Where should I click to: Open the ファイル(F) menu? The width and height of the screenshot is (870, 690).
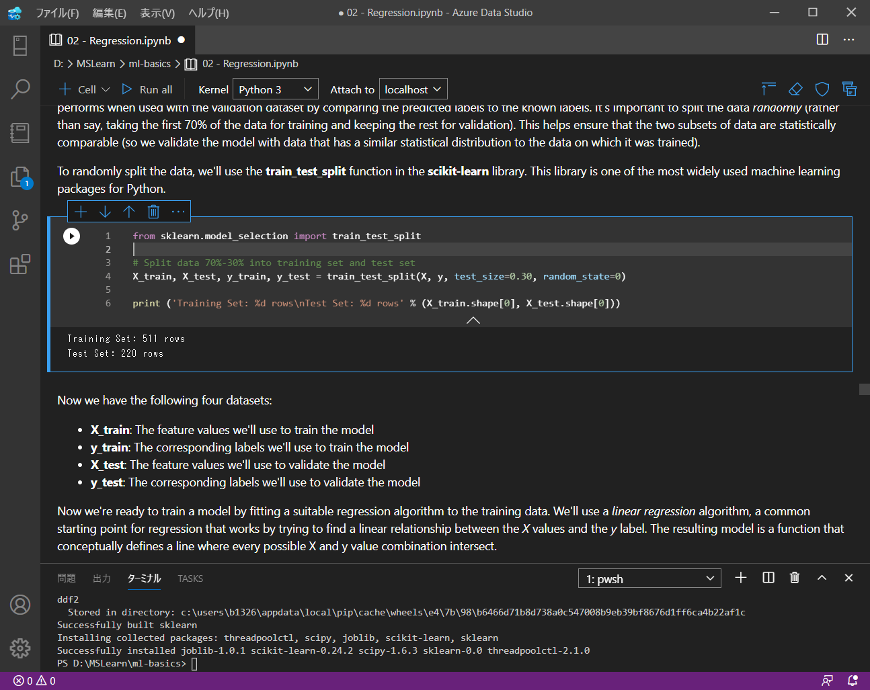57,13
